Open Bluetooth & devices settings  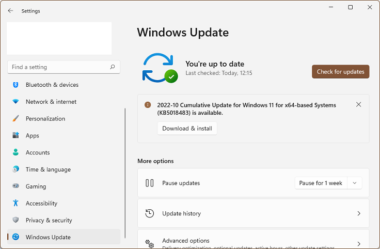click(x=64, y=85)
